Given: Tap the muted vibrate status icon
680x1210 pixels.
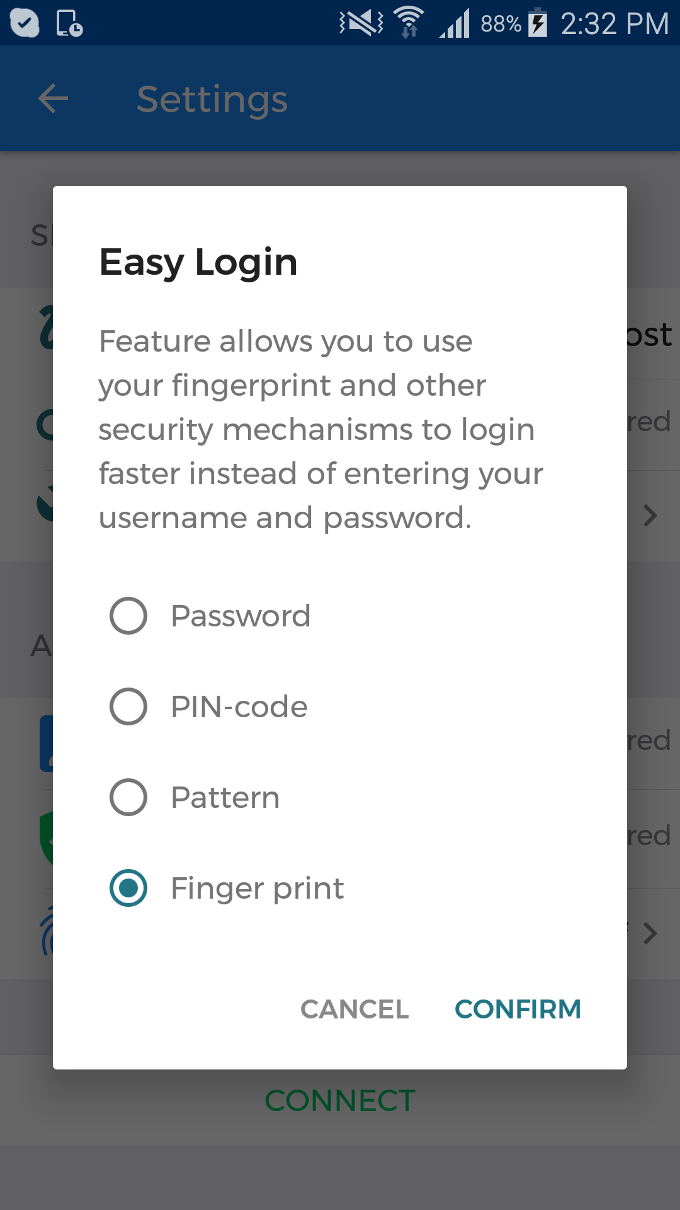Looking at the screenshot, I should tap(361, 23).
